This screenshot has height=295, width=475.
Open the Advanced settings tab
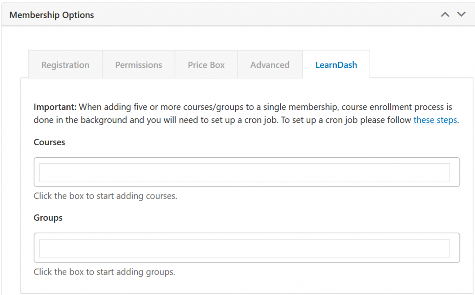[270, 64]
